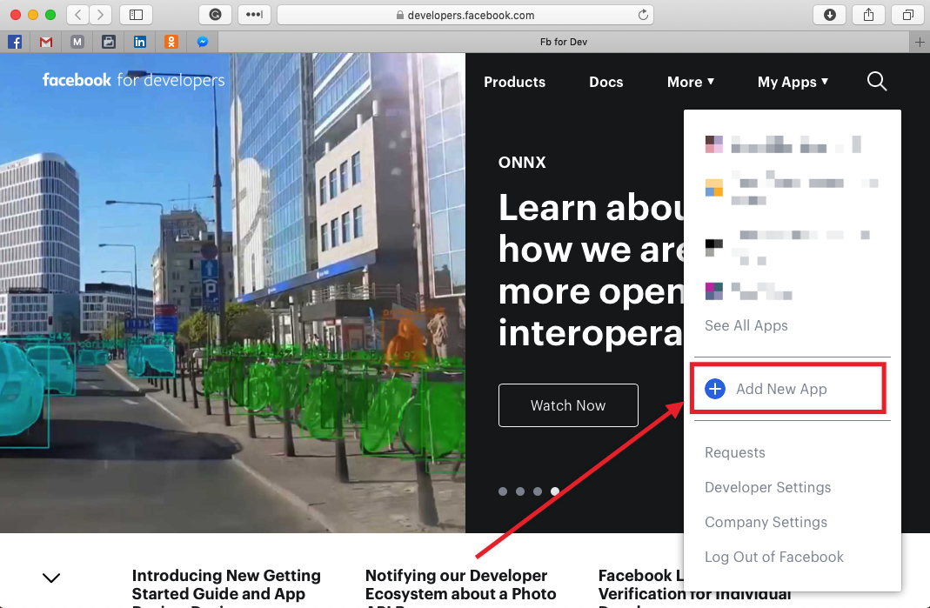Open Requests from My Apps menu
This screenshot has width=930, height=608.
pos(735,452)
